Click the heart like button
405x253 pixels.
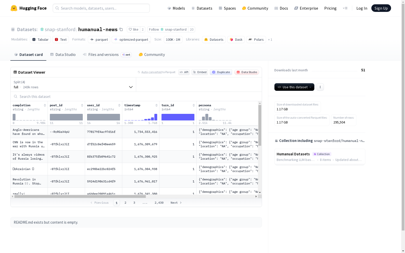click(x=133, y=29)
